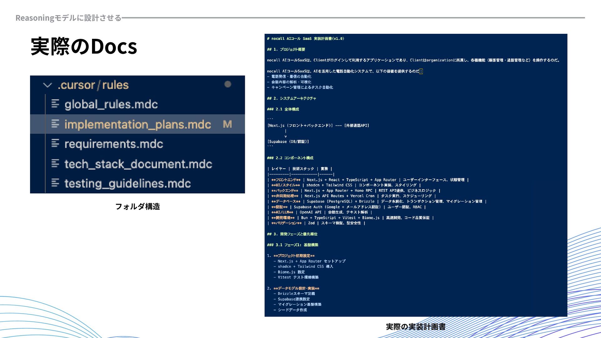This screenshot has height=338, width=601.
Task: Open requirements.mdc file
Action: point(114,144)
